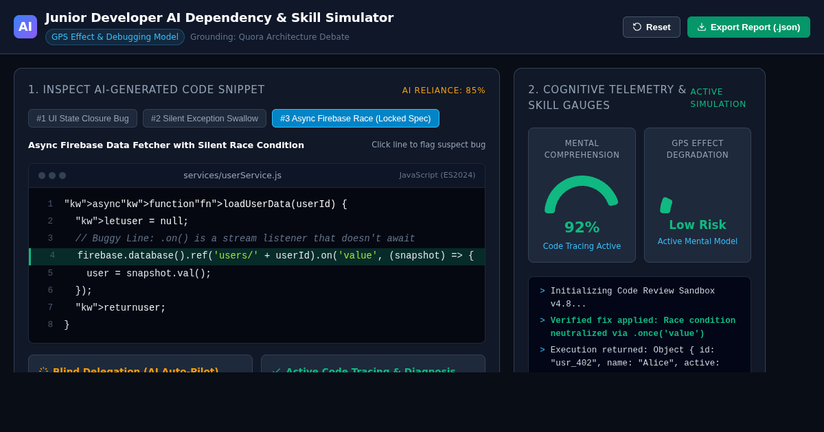Screen dimensions: 824x432
Task: Click the AI RELIANCE: 85% indicator
Action: coord(444,91)
